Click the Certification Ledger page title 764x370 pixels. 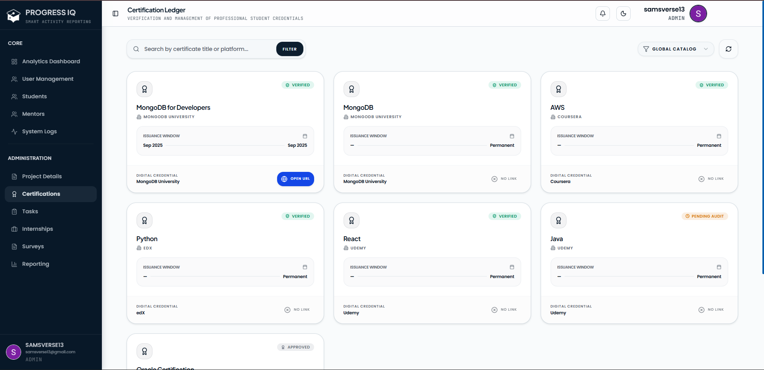coord(156,10)
